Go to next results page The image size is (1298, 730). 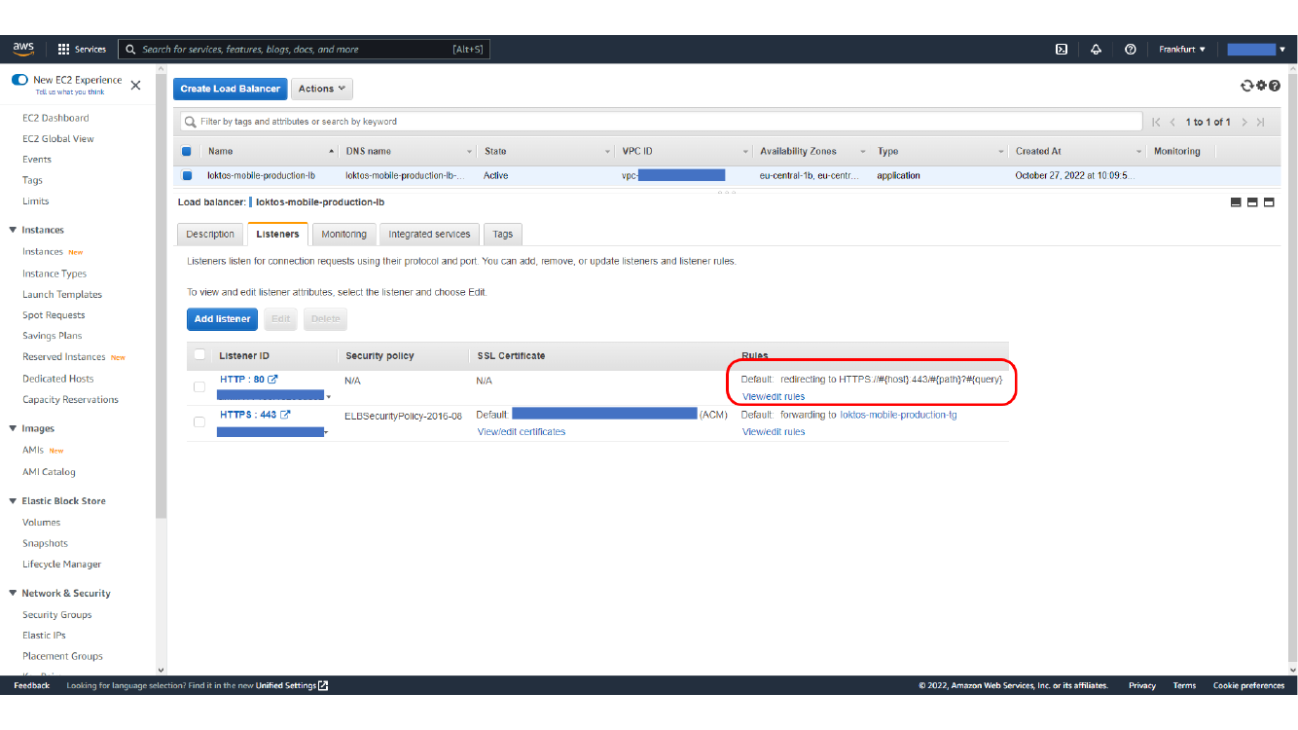point(1244,123)
